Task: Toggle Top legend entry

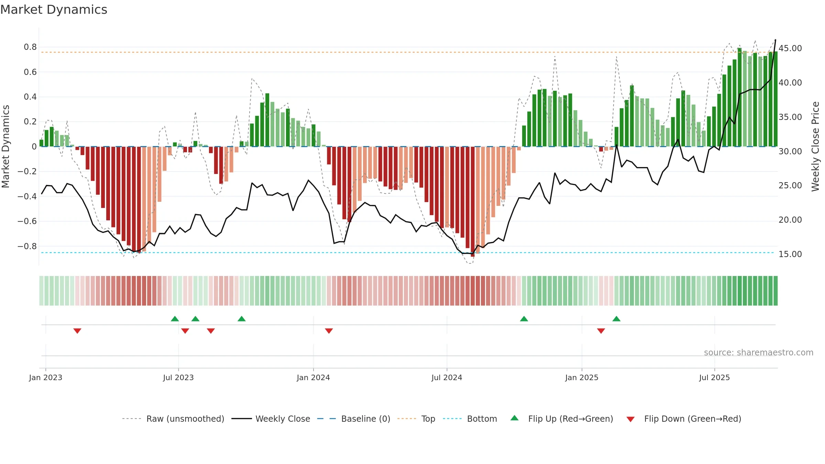Action: (416, 419)
